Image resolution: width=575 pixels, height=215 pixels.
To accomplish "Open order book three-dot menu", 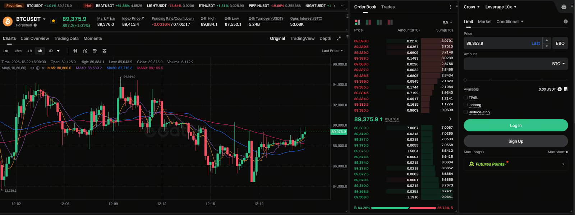I will [450, 7].
